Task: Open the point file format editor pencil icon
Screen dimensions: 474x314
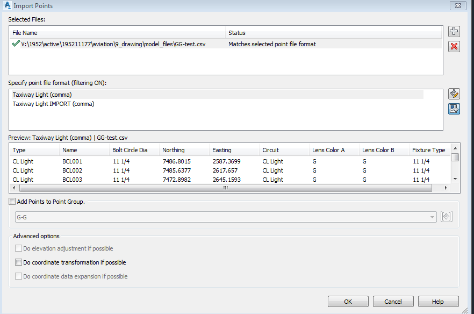Action: (454, 93)
